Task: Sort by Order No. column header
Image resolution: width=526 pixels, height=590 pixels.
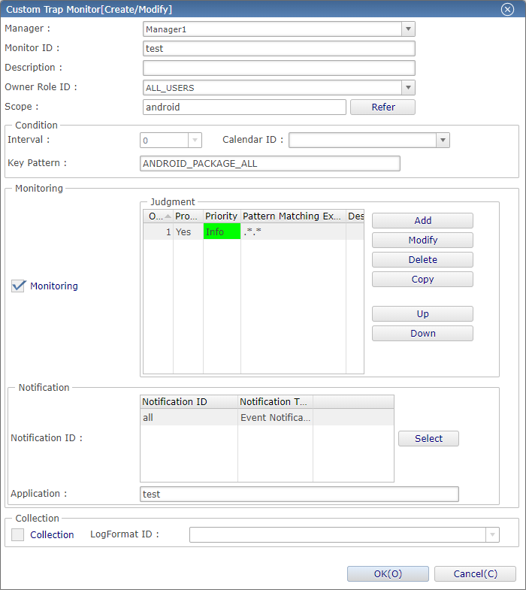Action: (x=158, y=216)
